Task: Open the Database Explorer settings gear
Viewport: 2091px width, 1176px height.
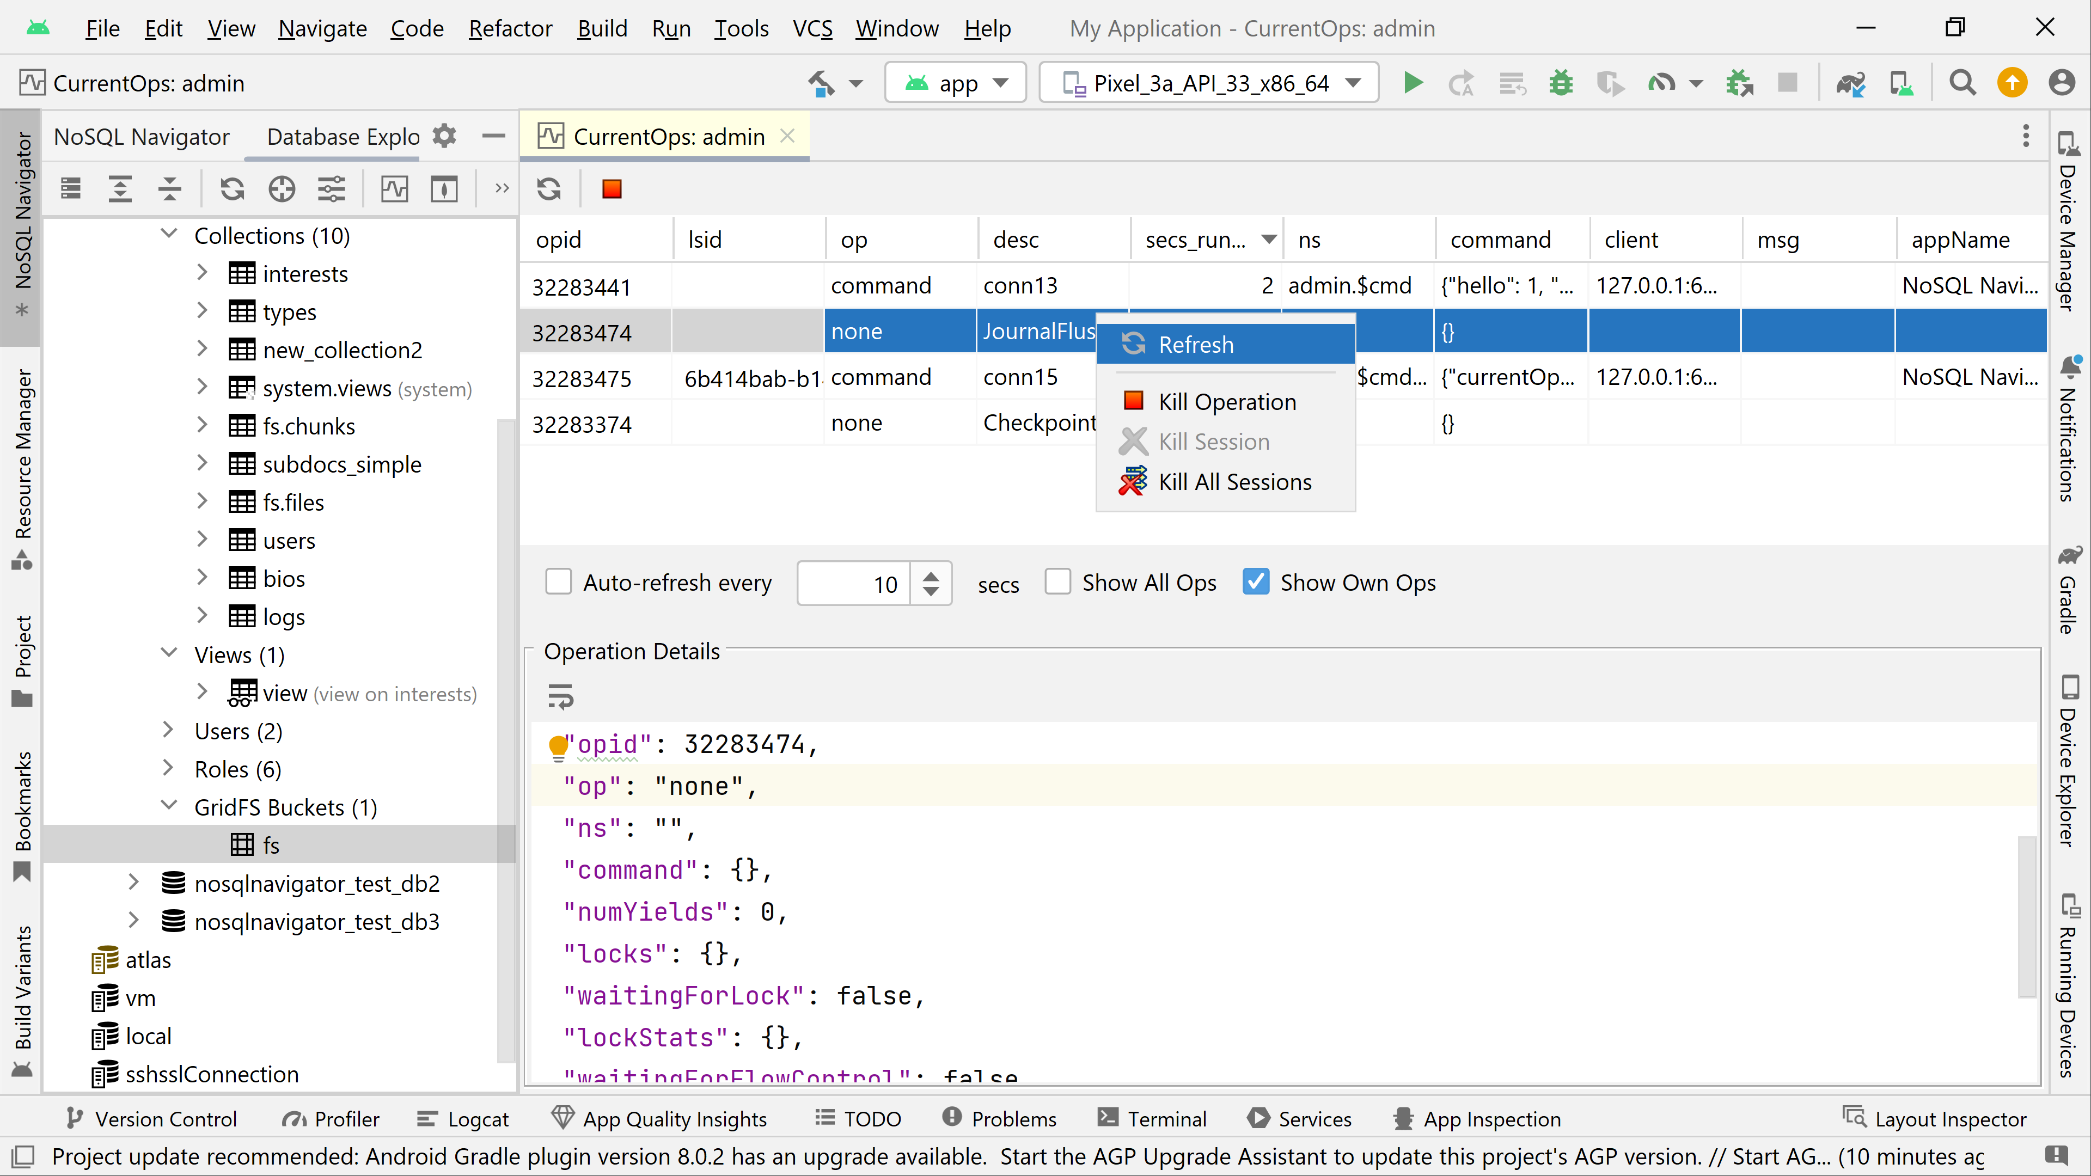Action: pyautogui.click(x=444, y=136)
